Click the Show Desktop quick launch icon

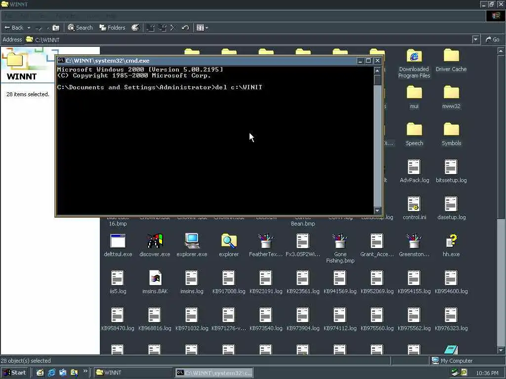40,373
